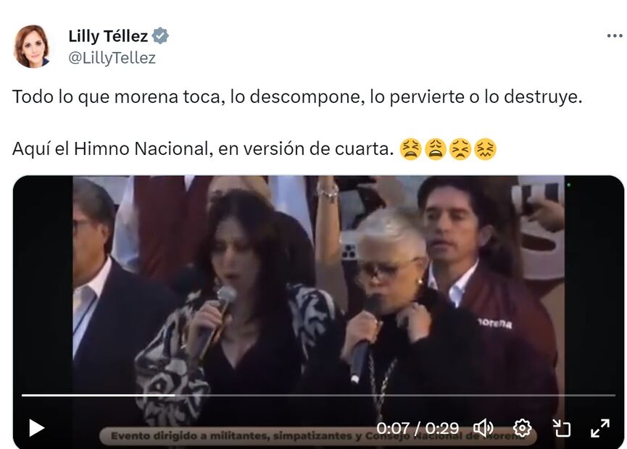Open video settings gear

pyautogui.click(x=522, y=428)
